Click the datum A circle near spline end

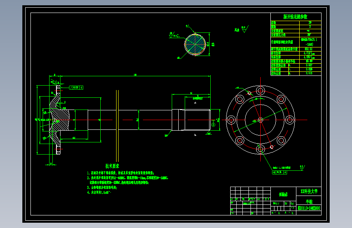click(213, 125)
